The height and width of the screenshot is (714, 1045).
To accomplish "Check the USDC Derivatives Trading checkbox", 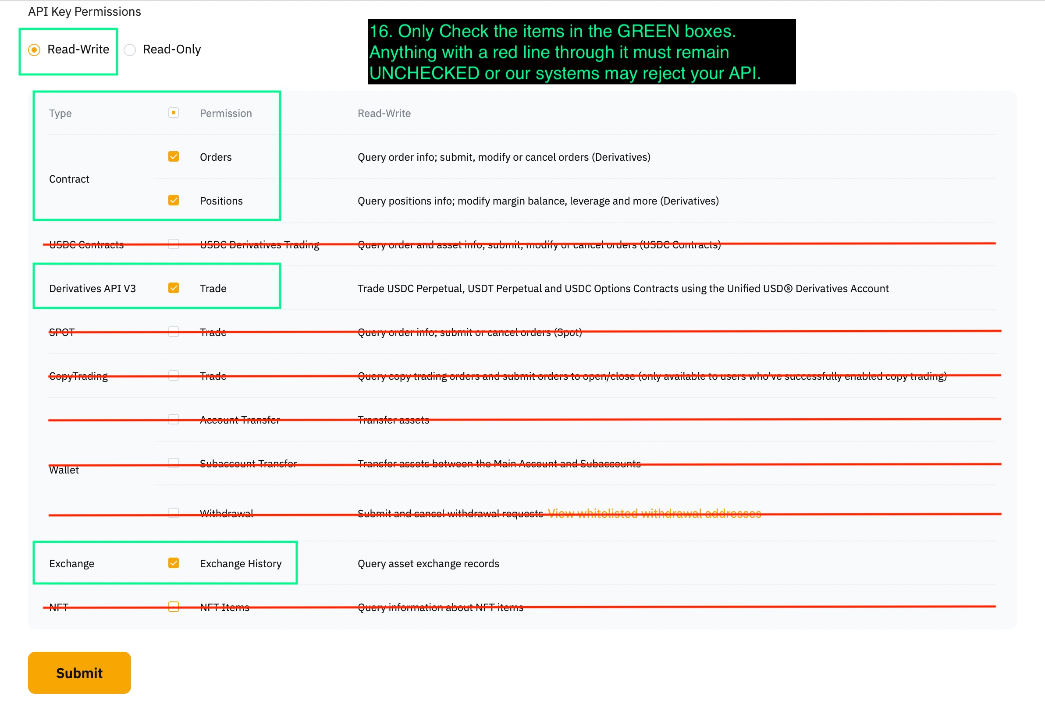I will pyautogui.click(x=174, y=244).
